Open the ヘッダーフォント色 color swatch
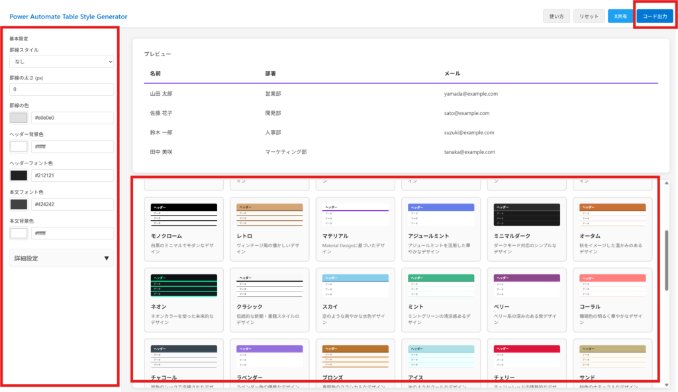Viewport: 678px width, 392px height. point(19,175)
